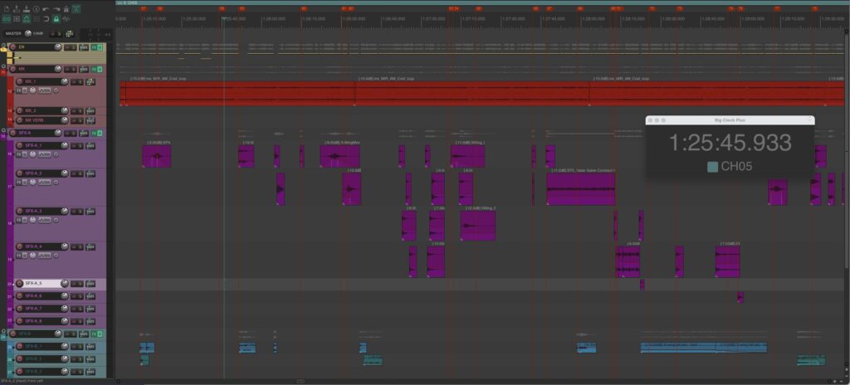
Task: Click the Redo arrow in toolbar
Action: tap(56, 7)
